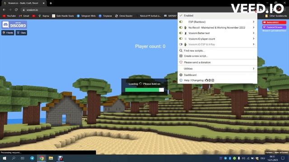
Task: Open Find new scripts menu entry
Action: point(217,50)
